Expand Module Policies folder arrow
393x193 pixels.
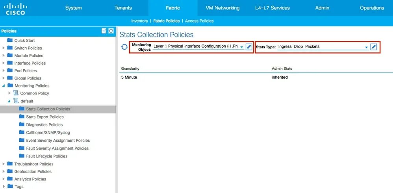coord(4,56)
